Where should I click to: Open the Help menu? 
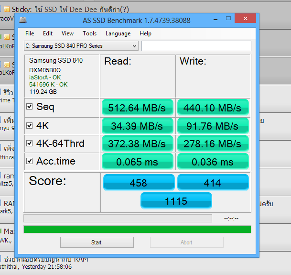(x=145, y=33)
